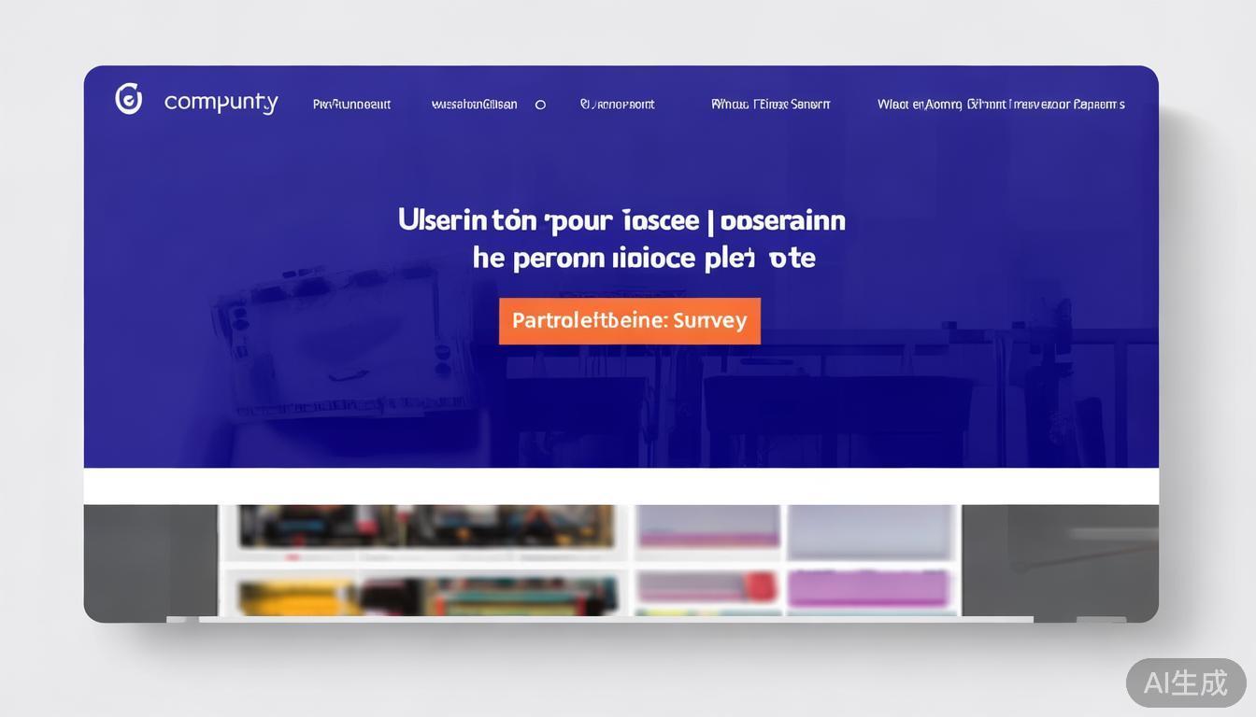Viewport: 1256px width, 717px height.
Task: Open the "compunty" brand name link
Action: [221, 102]
